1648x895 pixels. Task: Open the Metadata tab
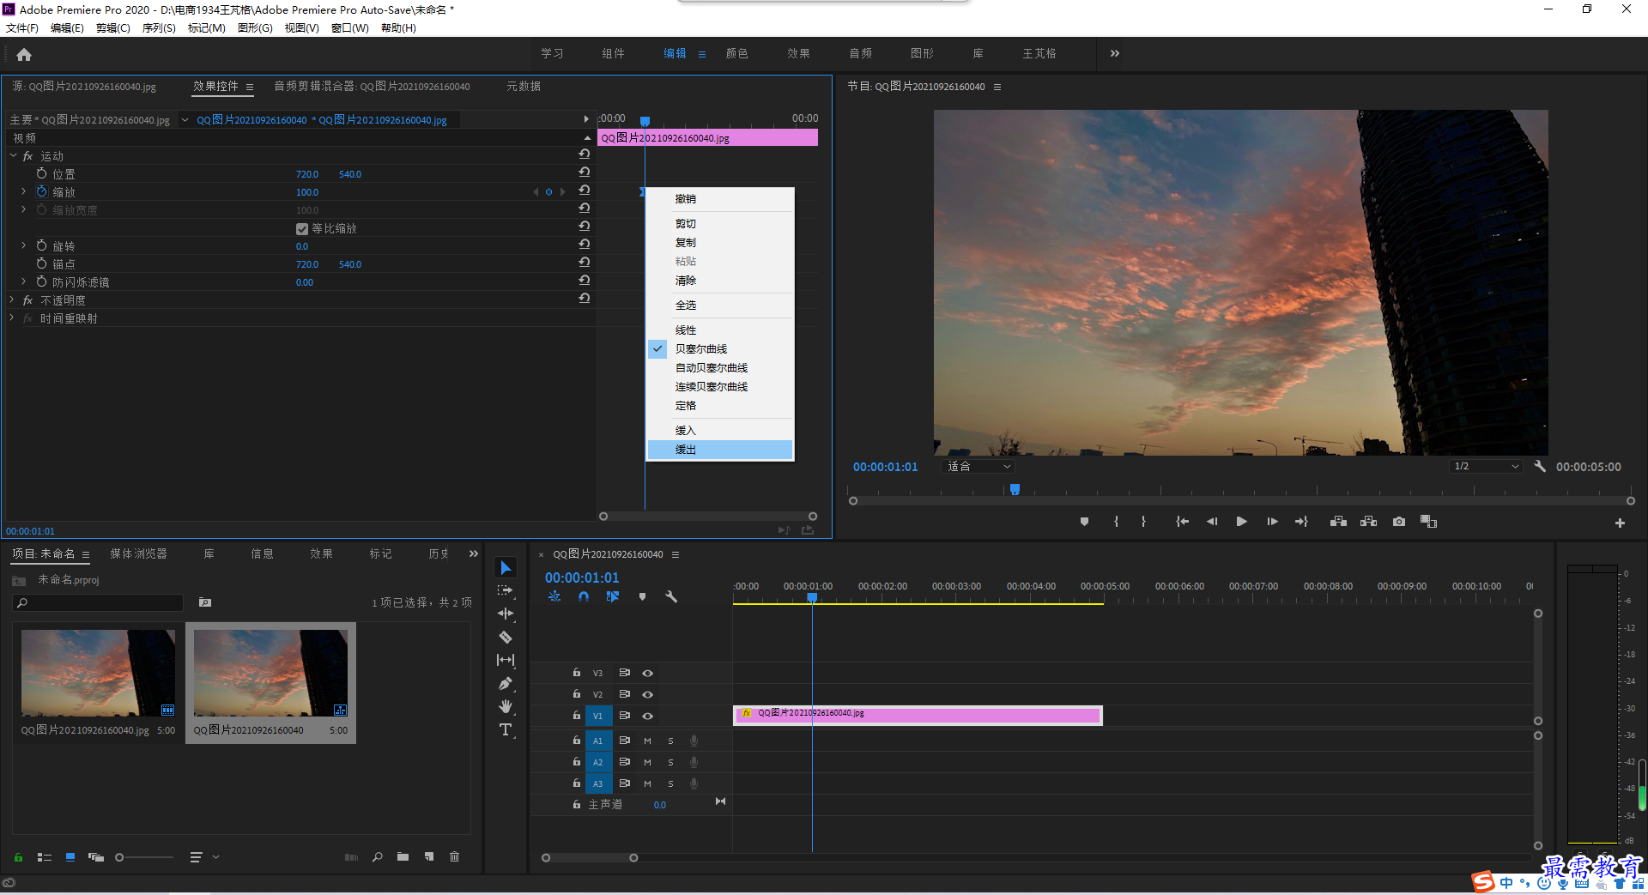(524, 86)
